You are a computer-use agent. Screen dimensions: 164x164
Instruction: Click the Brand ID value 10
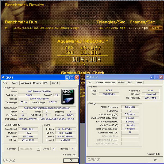[x=56, y=95]
